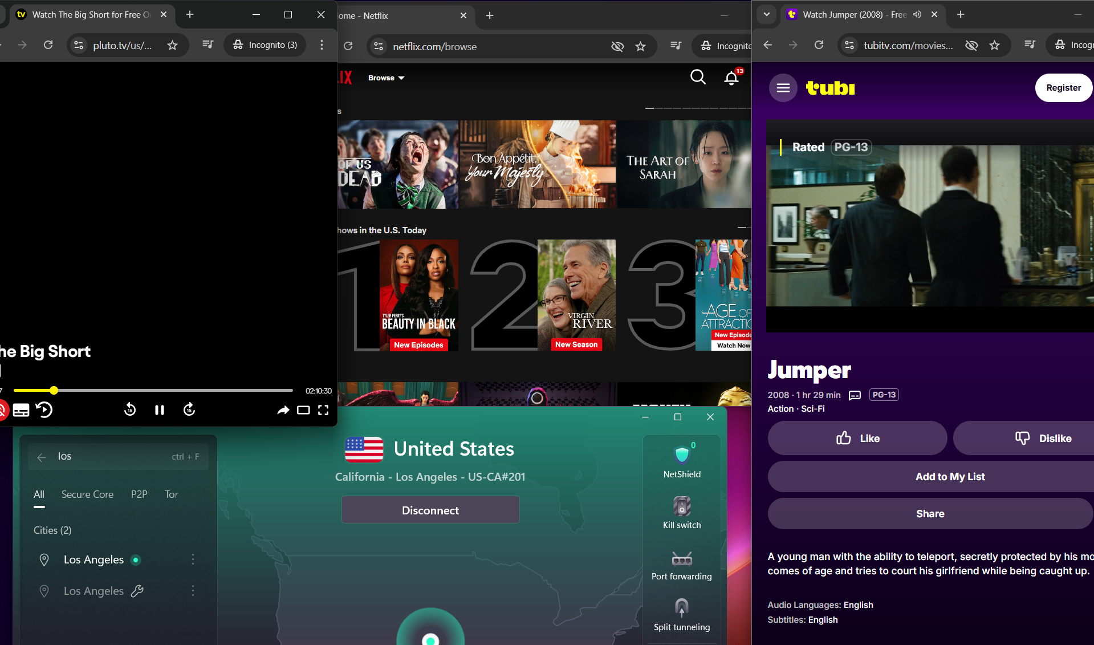The image size is (1094, 645).
Task: Pause The Big Short playback
Action: tap(160, 410)
